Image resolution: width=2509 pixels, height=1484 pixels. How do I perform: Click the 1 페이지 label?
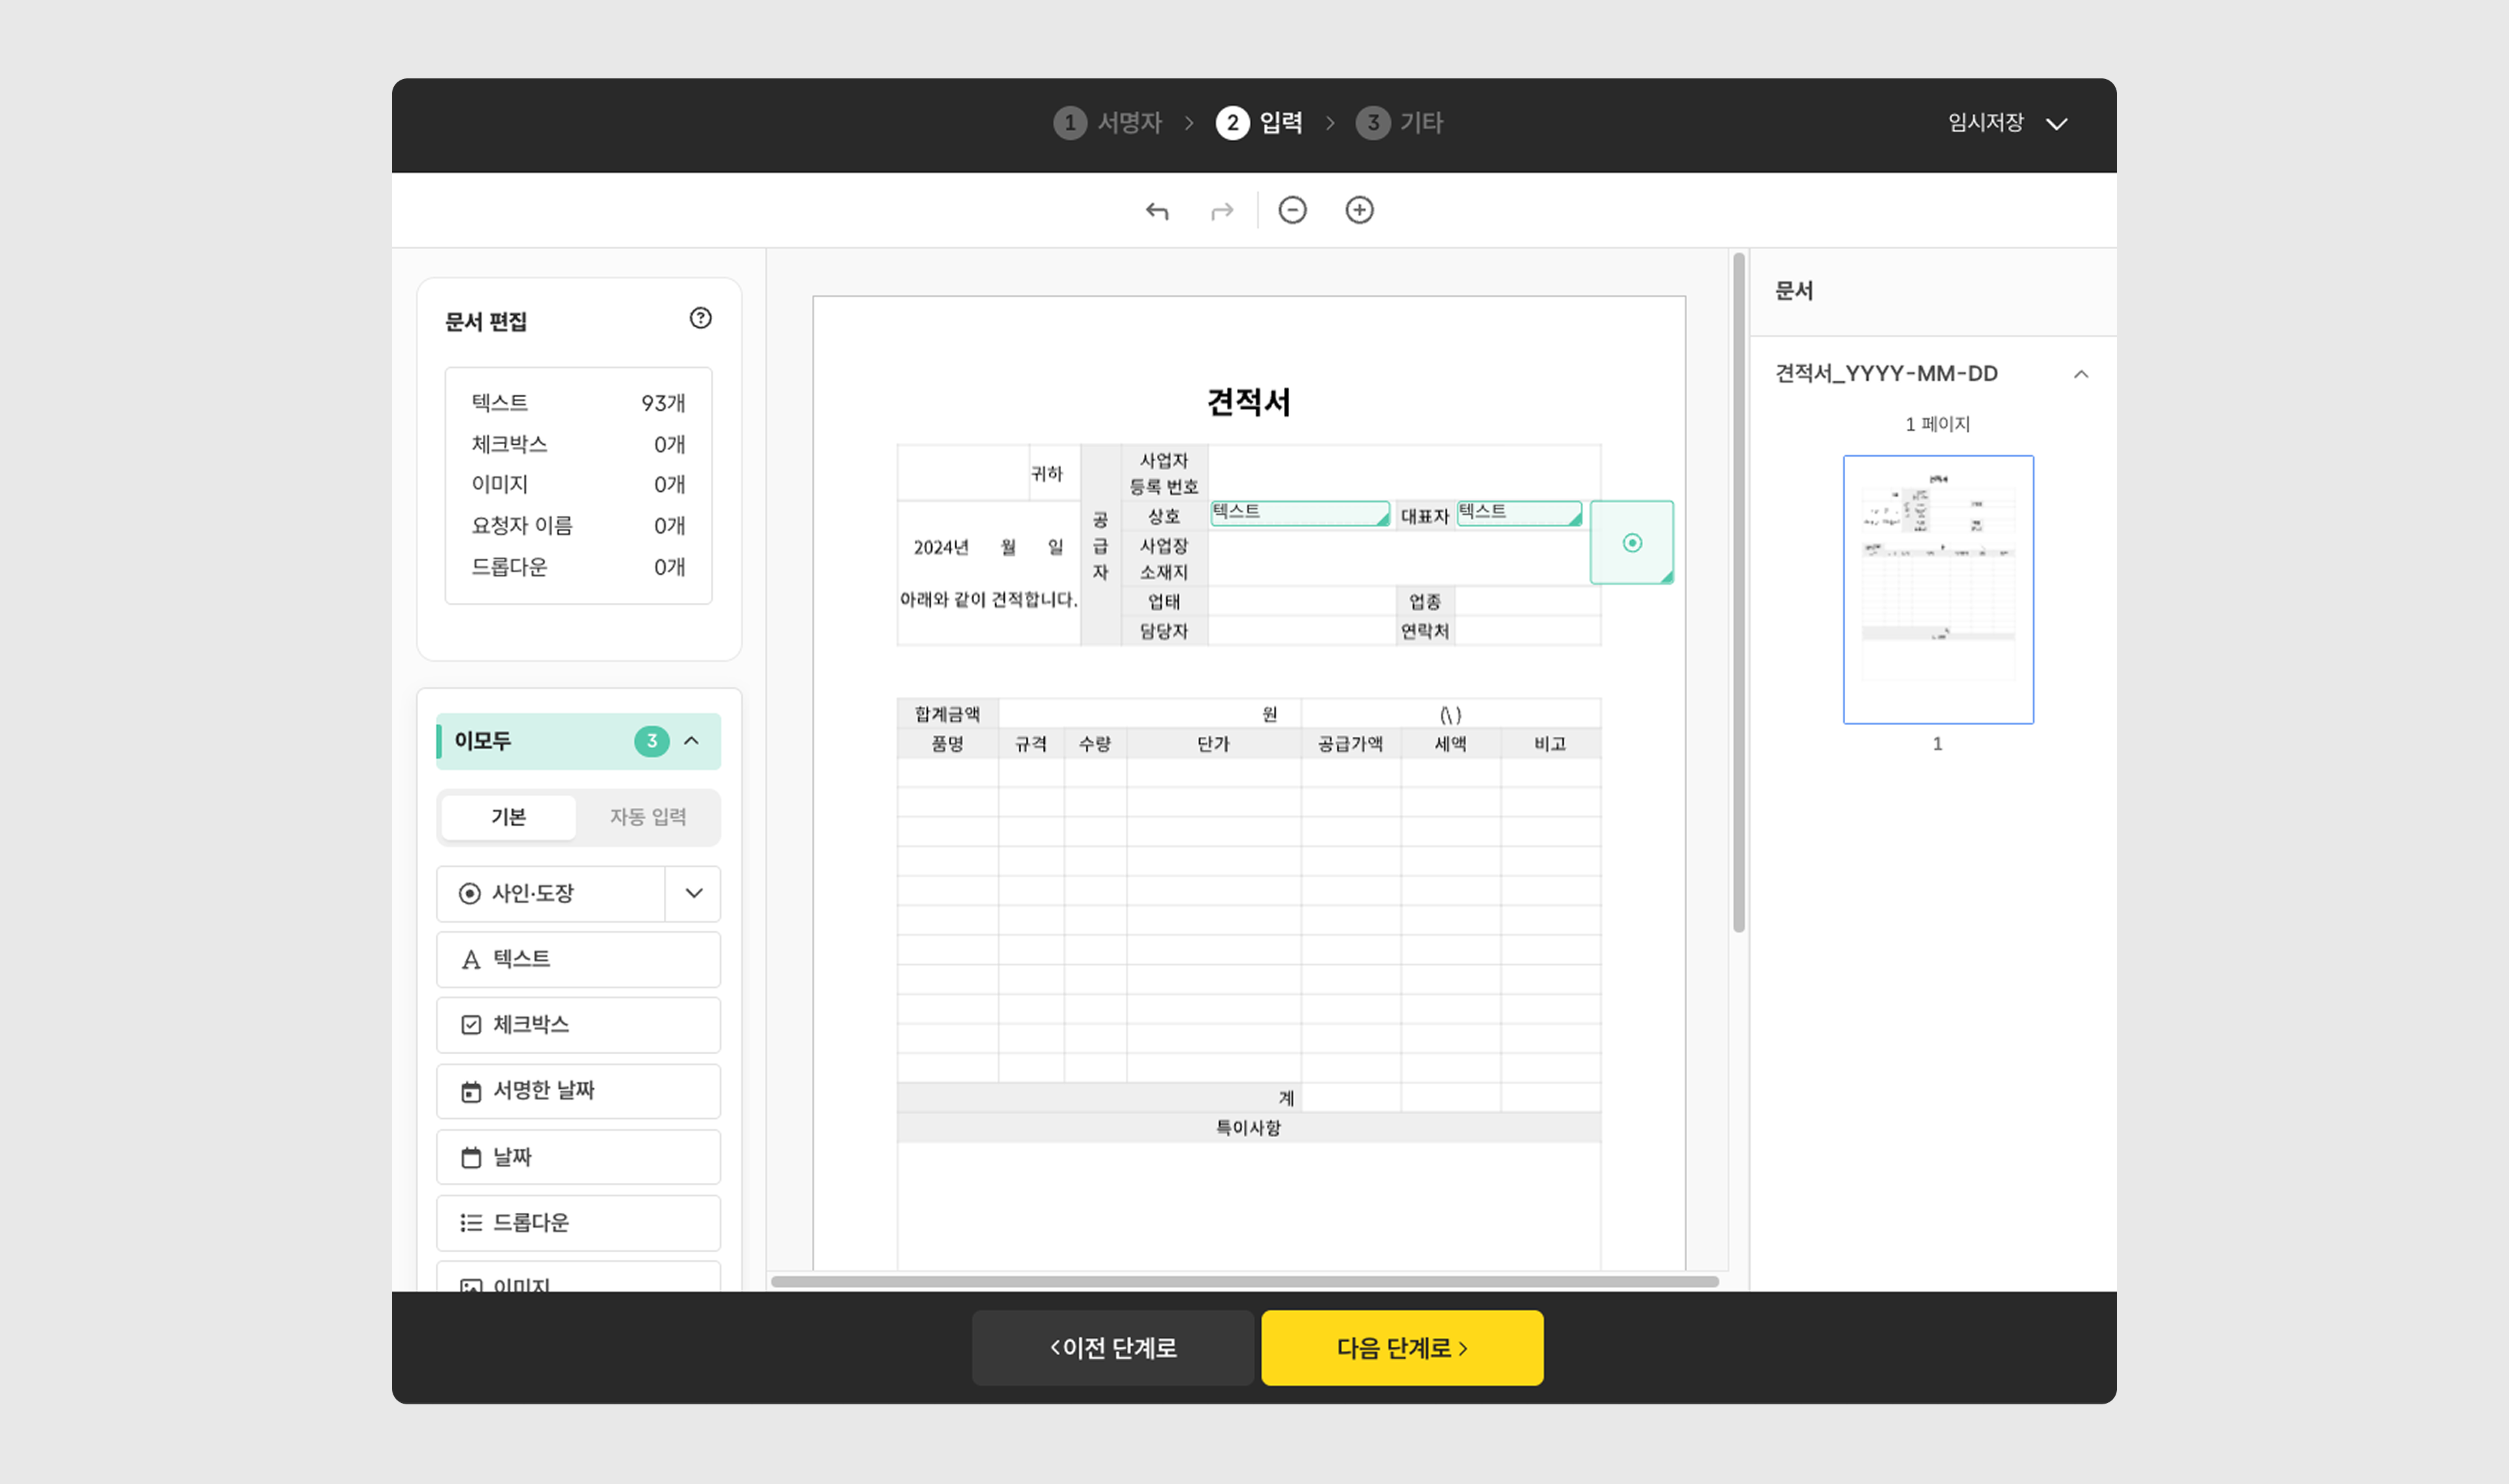point(1937,424)
